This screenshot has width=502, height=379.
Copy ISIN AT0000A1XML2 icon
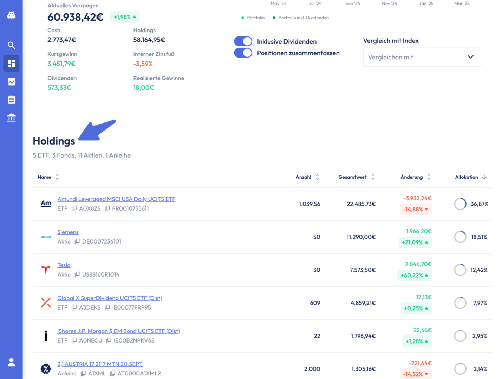[x=112, y=373]
